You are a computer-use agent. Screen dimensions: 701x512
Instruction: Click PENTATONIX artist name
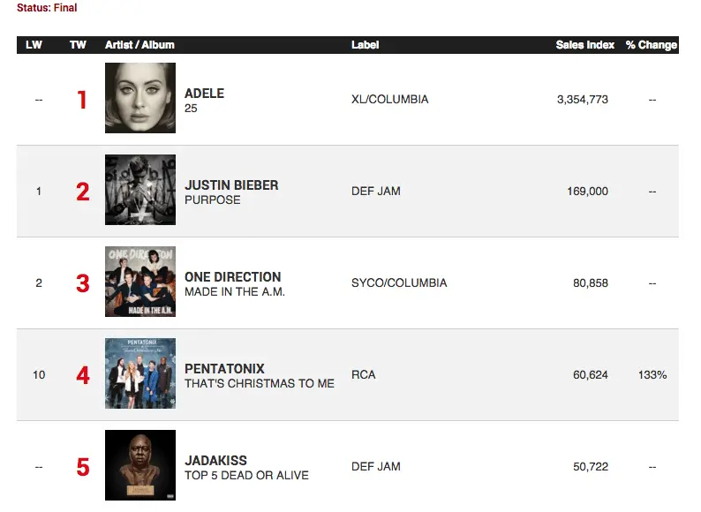224,368
